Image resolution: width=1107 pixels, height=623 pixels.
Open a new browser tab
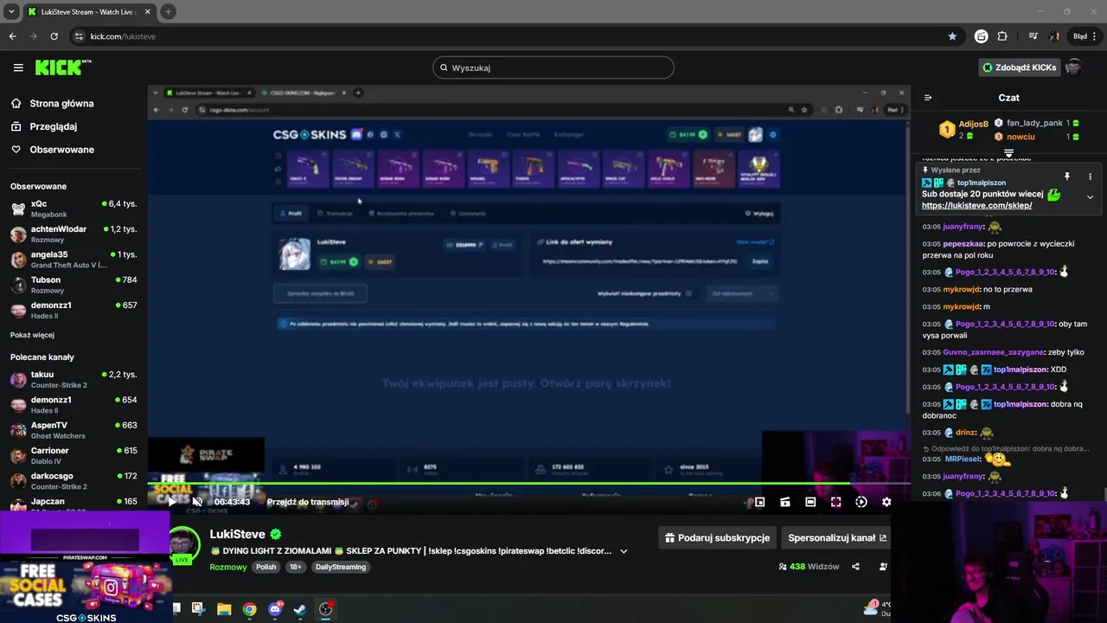(168, 11)
